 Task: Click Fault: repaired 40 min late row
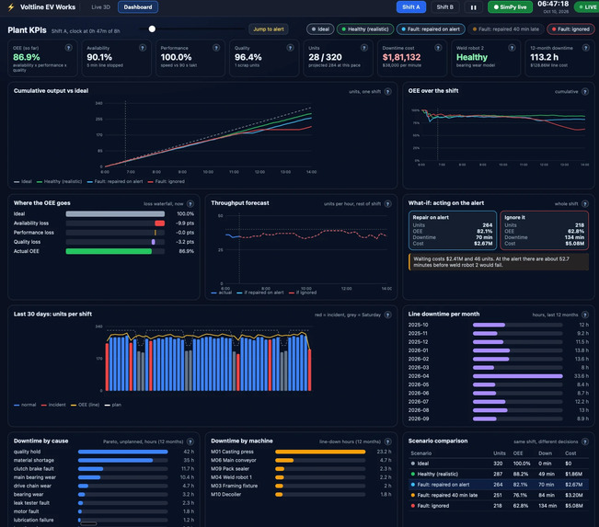pos(499,496)
